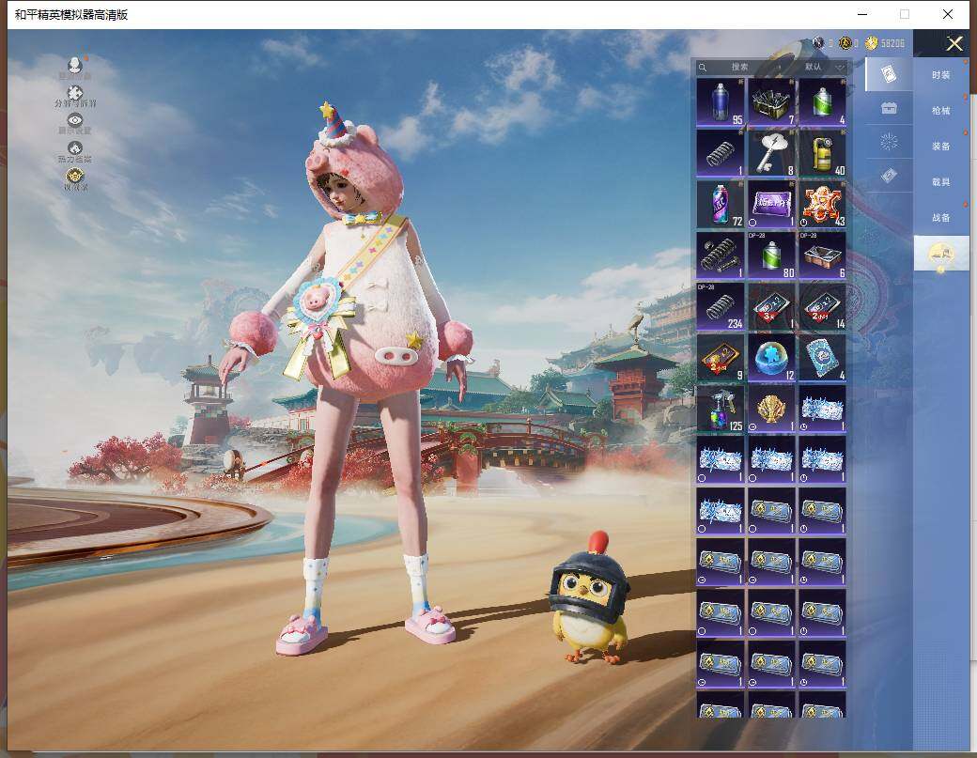977x758 pixels.
Task: Switch to the 载具 tab
Action: pyautogui.click(x=940, y=182)
